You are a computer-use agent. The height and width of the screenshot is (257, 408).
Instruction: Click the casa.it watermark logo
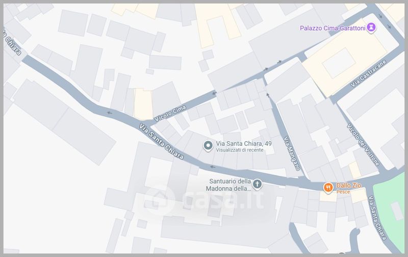pyautogui.click(x=205, y=200)
